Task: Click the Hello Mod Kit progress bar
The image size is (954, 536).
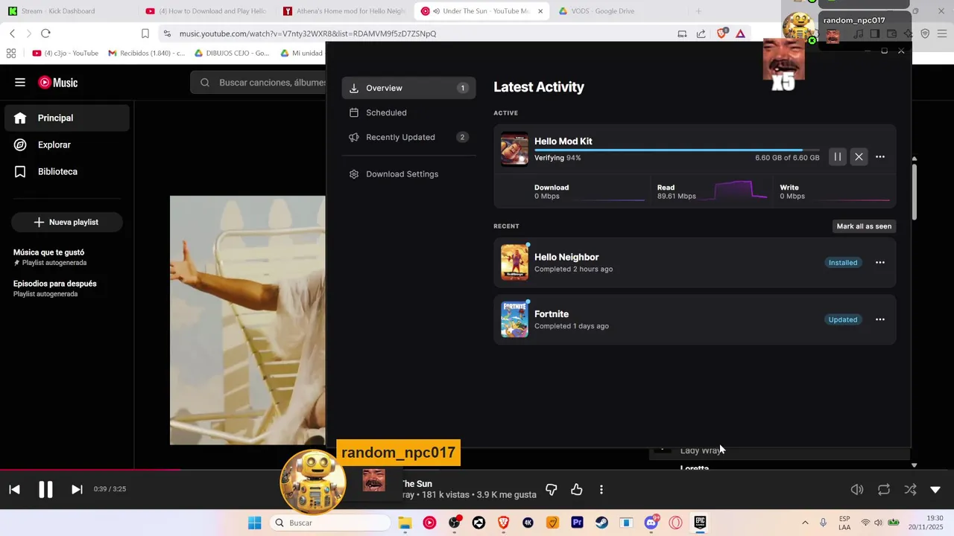Action: 677,150
